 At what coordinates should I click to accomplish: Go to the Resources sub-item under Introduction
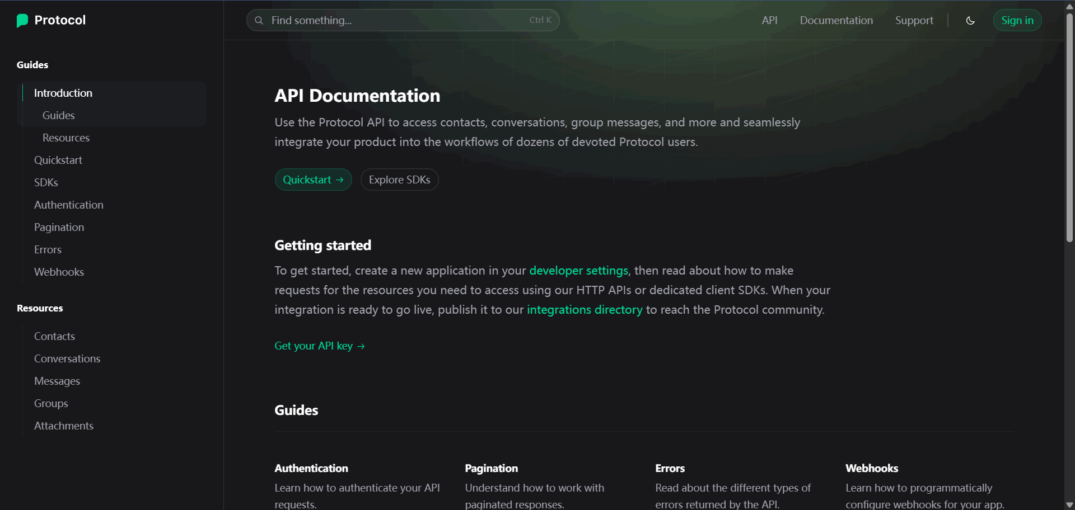[66, 138]
